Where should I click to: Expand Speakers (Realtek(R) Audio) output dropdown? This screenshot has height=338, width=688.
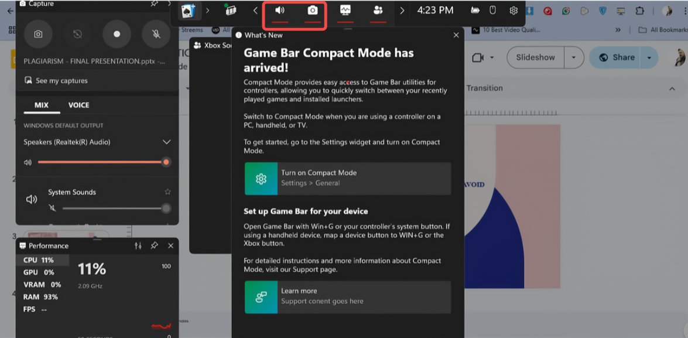click(166, 142)
